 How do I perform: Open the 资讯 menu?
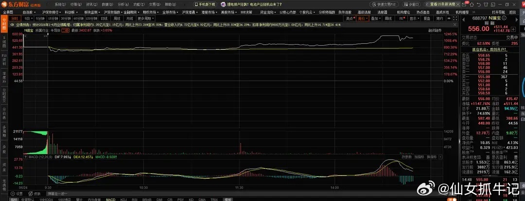click(x=92, y=4)
